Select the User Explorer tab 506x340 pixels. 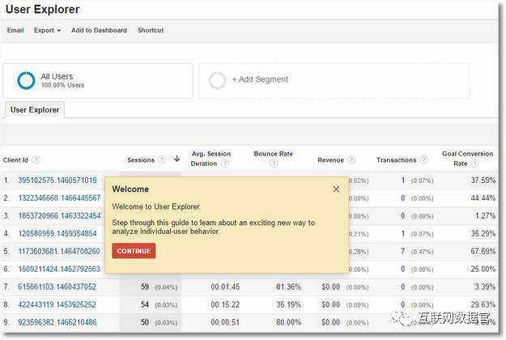tap(35, 110)
